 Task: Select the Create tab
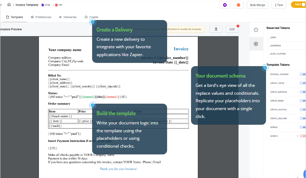coord(91,17)
